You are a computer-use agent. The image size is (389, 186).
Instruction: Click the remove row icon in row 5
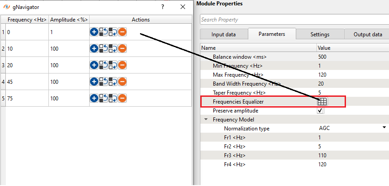click(122, 98)
